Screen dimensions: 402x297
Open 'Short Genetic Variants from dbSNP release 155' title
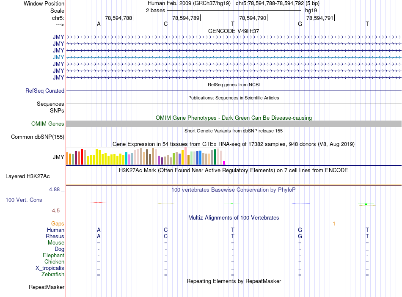tap(234, 131)
